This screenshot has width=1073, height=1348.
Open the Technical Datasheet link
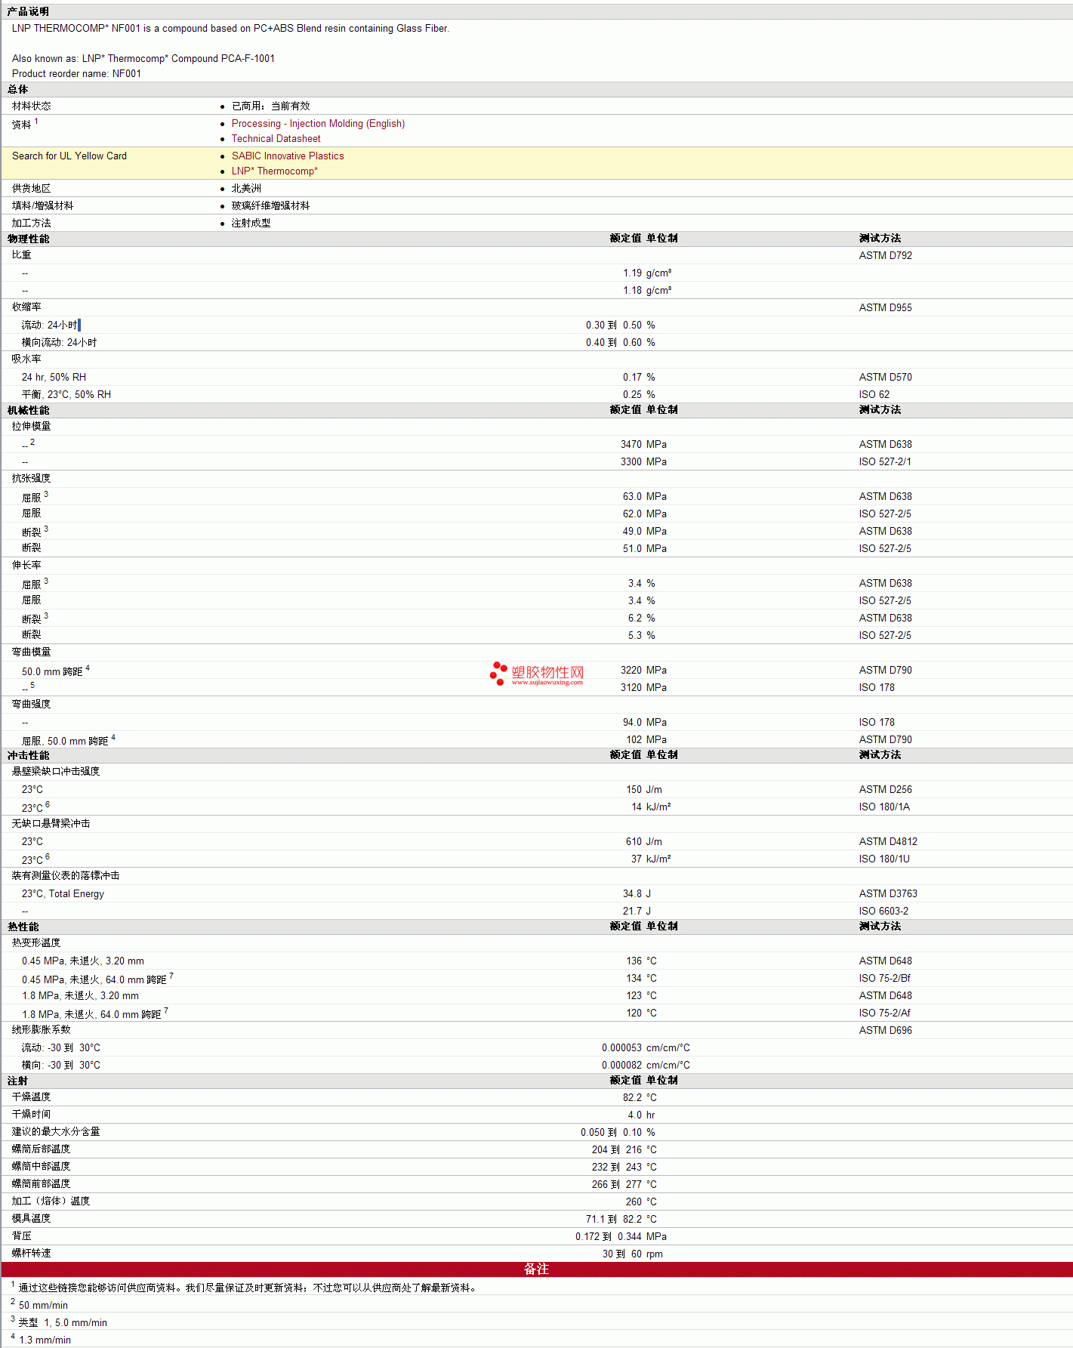click(x=276, y=139)
